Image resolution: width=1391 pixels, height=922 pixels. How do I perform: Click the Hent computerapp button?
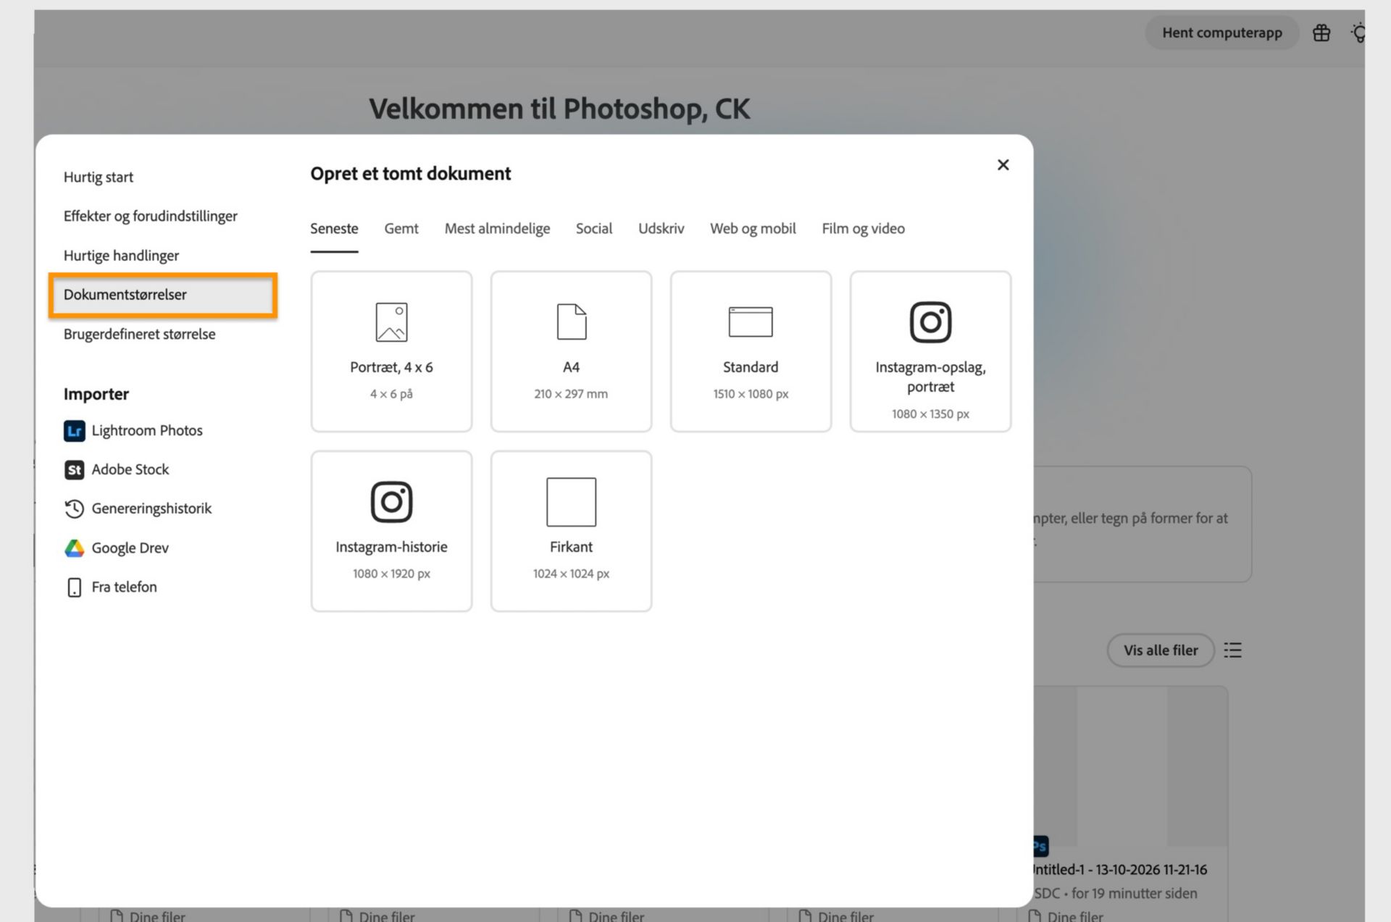click(x=1221, y=33)
